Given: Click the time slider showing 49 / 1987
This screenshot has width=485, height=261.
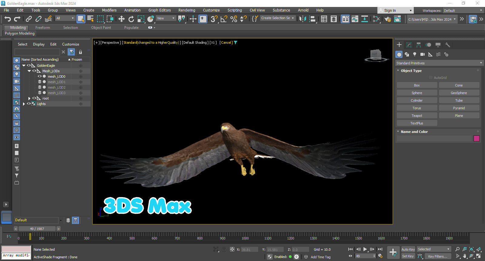Looking at the screenshot, I should tap(37, 229).
